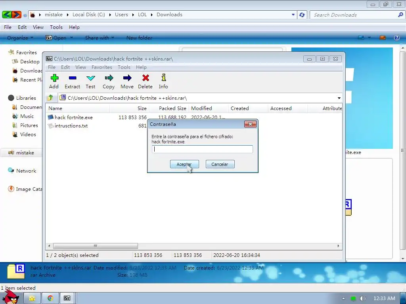Screen dimensions: 406x304
Task: Open the Info tool in 7-Zip
Action: point(164,78)
